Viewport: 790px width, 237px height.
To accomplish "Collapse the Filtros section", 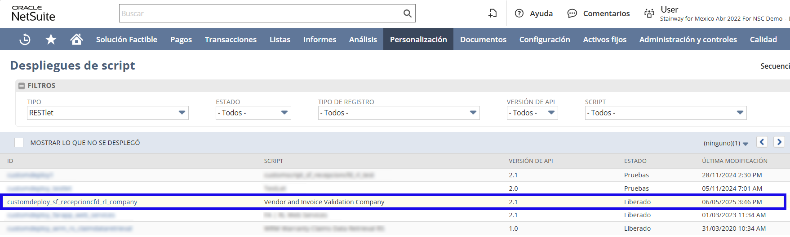I will pyautogui.click(x=22, y=86).
